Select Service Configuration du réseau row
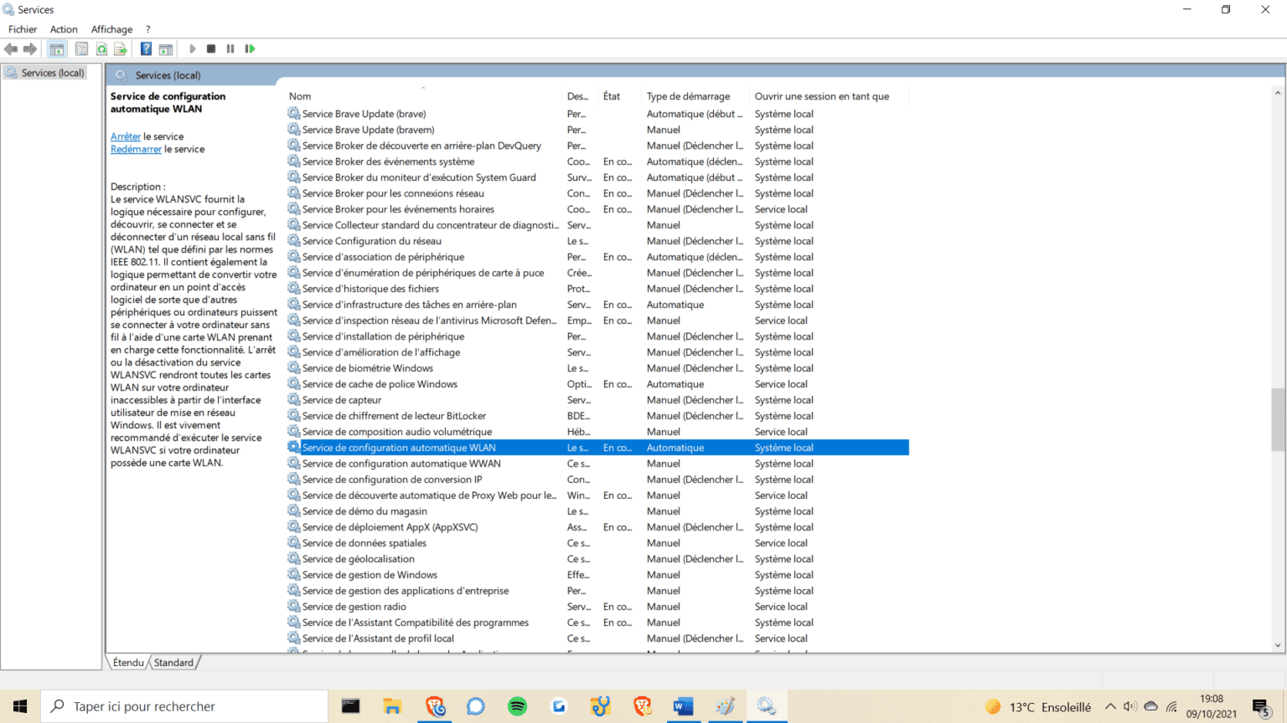 597,241
